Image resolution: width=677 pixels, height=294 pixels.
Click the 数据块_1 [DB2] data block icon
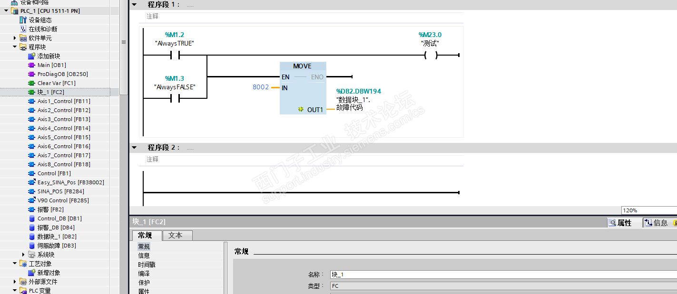[x=32, y=237]
